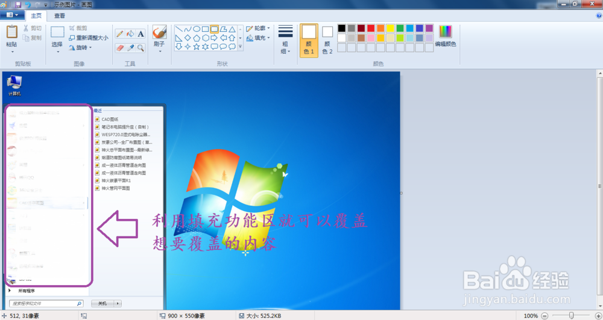
Task: Choose the Diamond shape
Action: point(188,38)
